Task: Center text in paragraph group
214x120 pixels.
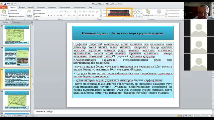Action: 83,16
